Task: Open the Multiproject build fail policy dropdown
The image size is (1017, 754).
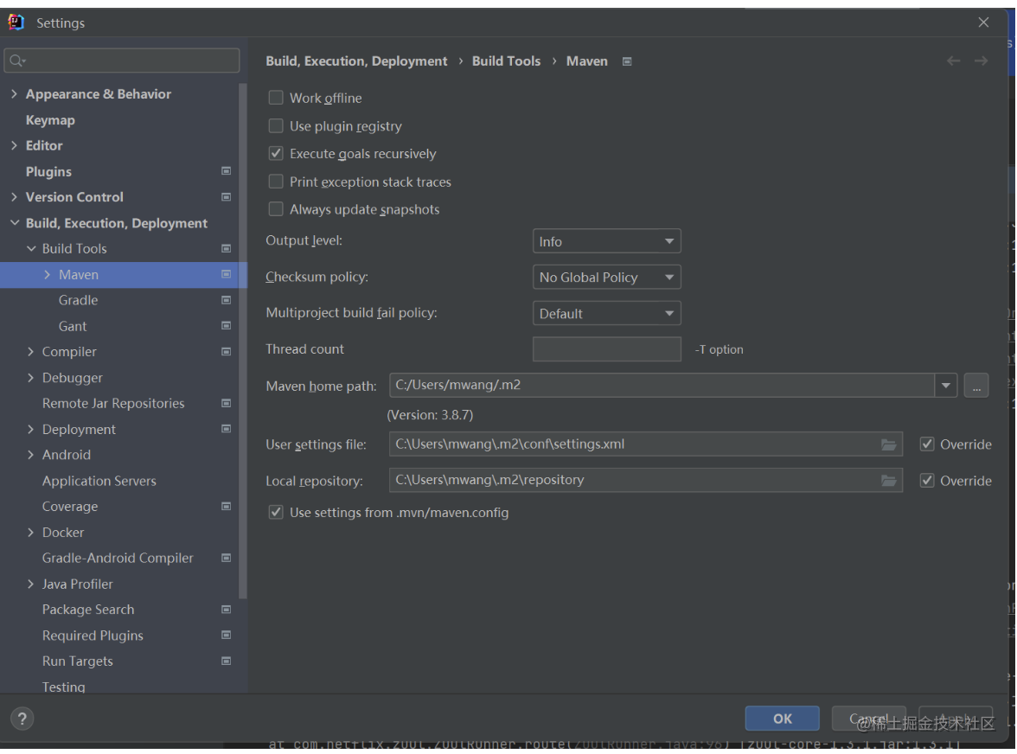Action: coord(606,314)
